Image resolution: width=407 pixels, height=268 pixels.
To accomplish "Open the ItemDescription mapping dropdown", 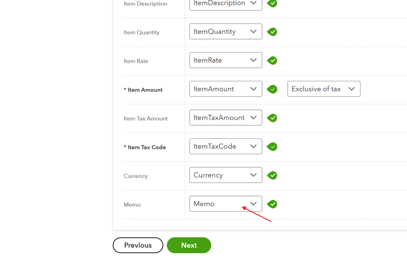I will pos(225,4).
